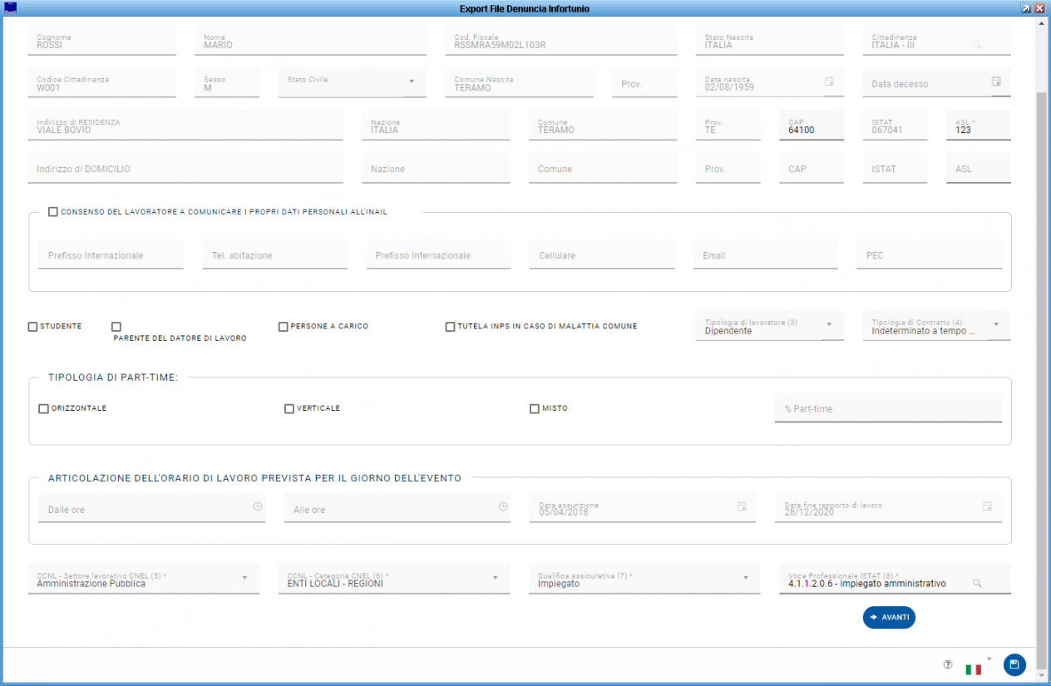Tick the ORIZZONTALE part-time checkbox
Viewport: 1051px width, 686px height.
pyautogui.click(x=44, y=409)
